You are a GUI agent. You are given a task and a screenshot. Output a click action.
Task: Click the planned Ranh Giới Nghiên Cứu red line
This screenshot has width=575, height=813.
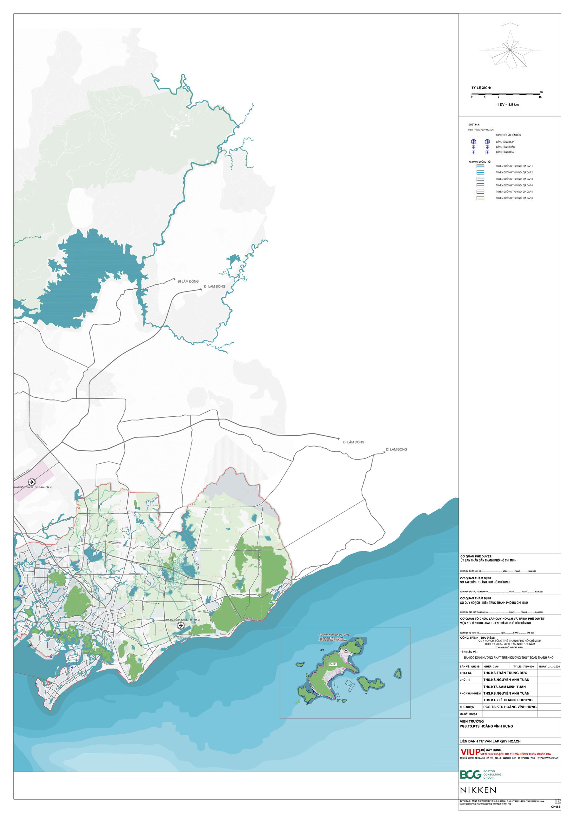tap(487, 135)
